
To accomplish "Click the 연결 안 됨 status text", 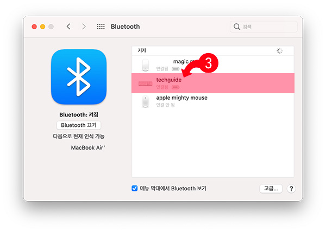I will pyautogui.click(x=166, y=105).
